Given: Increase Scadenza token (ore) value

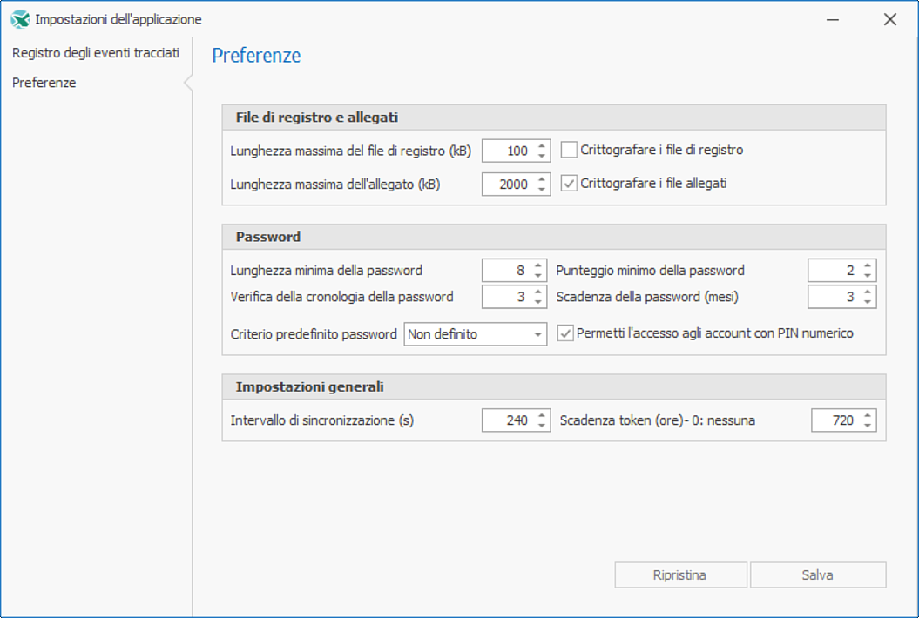Looking at the screenshot, I should (868, 415).
